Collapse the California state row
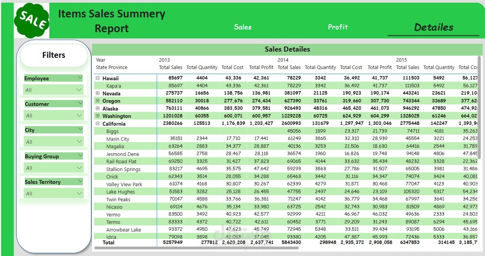485x256 pixels. click(98, 124)
